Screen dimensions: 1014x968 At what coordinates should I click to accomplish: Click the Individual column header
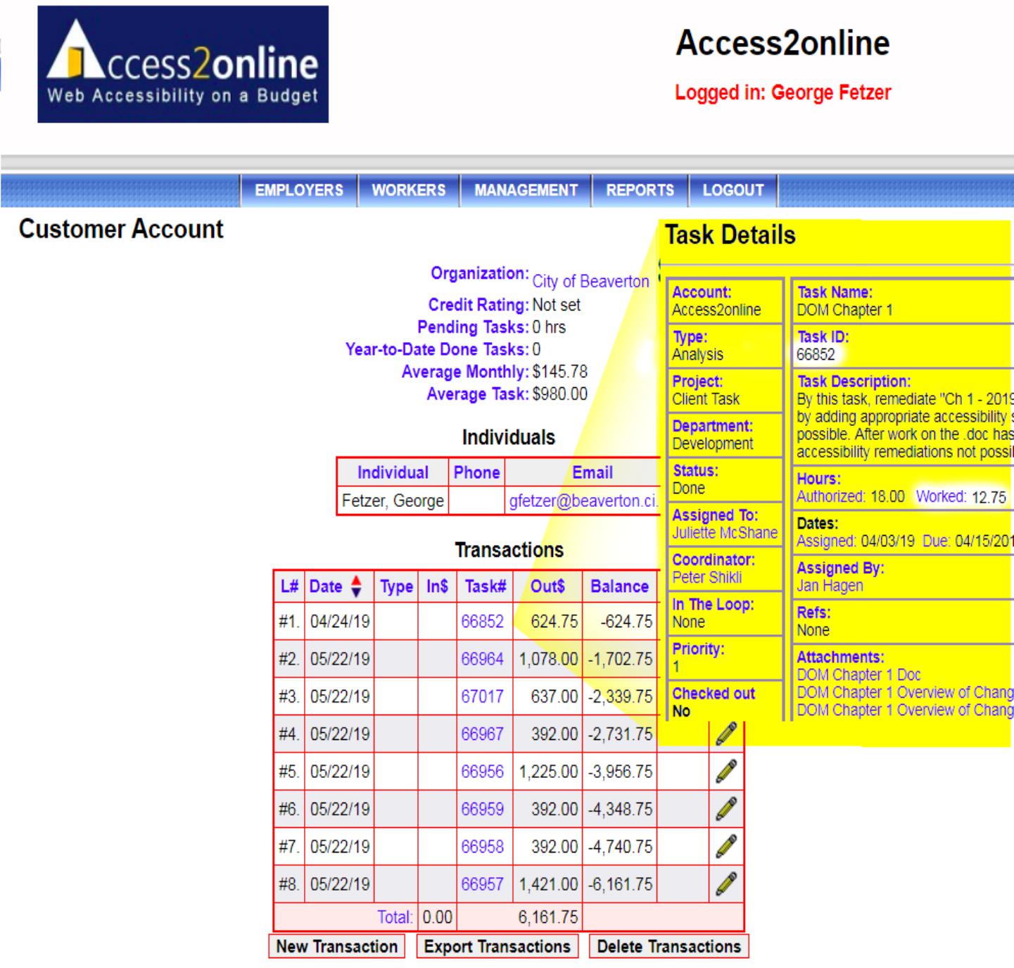[x=393, y=472]
